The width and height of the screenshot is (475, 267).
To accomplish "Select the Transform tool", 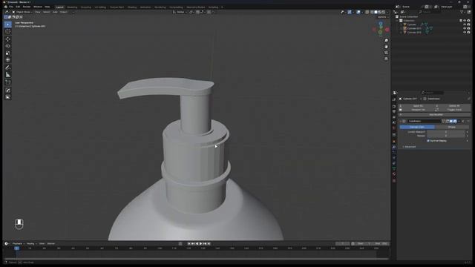I will (x=8, y=60).
